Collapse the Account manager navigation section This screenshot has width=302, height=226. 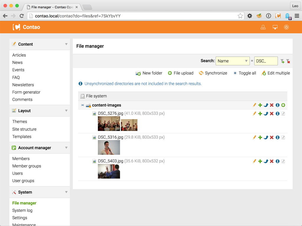pyautogui.click(x=66, y=148)
